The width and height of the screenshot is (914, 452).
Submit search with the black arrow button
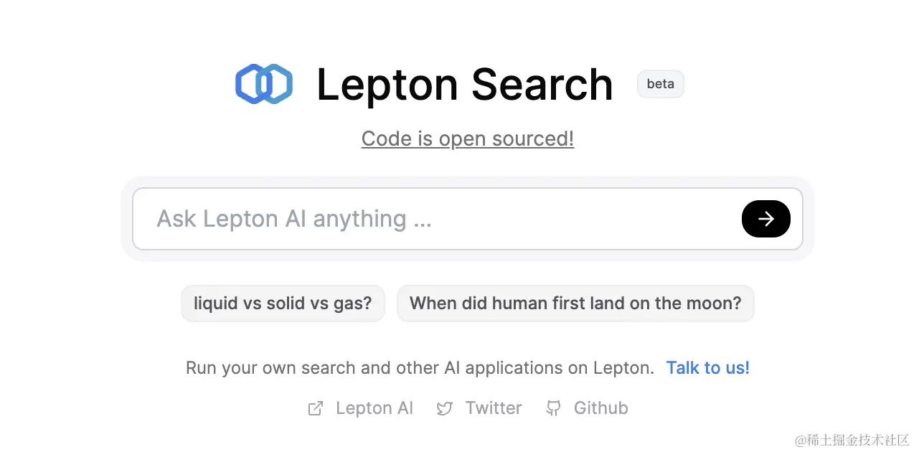(765, 219)
